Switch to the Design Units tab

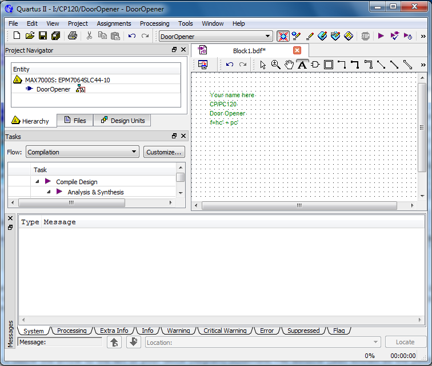(x=123, y=121)
